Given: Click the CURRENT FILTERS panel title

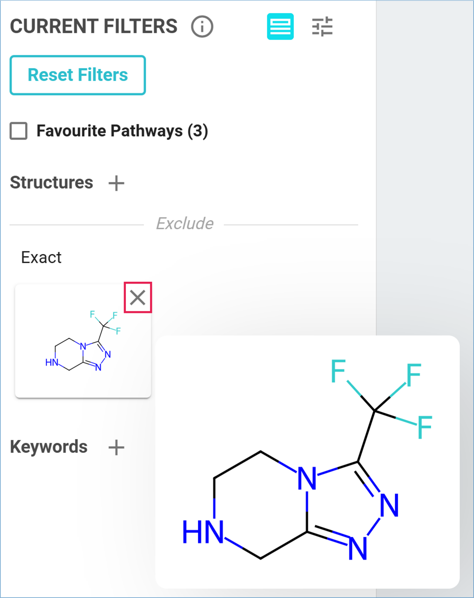Looking at the screenshot, I should 94,26.
